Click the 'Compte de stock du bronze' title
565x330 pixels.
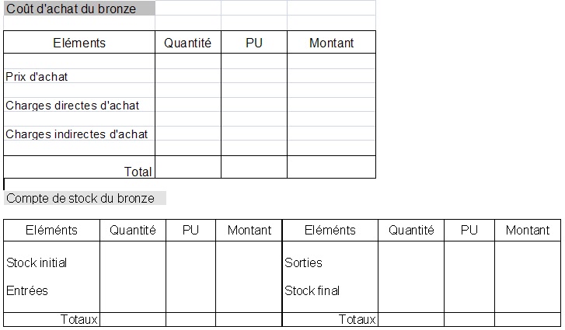[x=81, y=198]
